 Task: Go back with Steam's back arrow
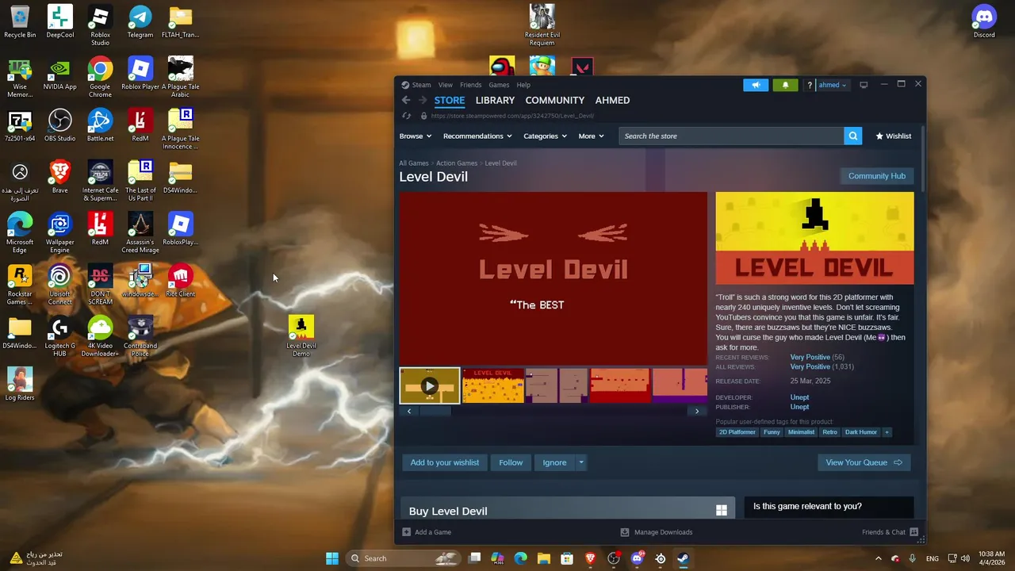coord(406,100)
